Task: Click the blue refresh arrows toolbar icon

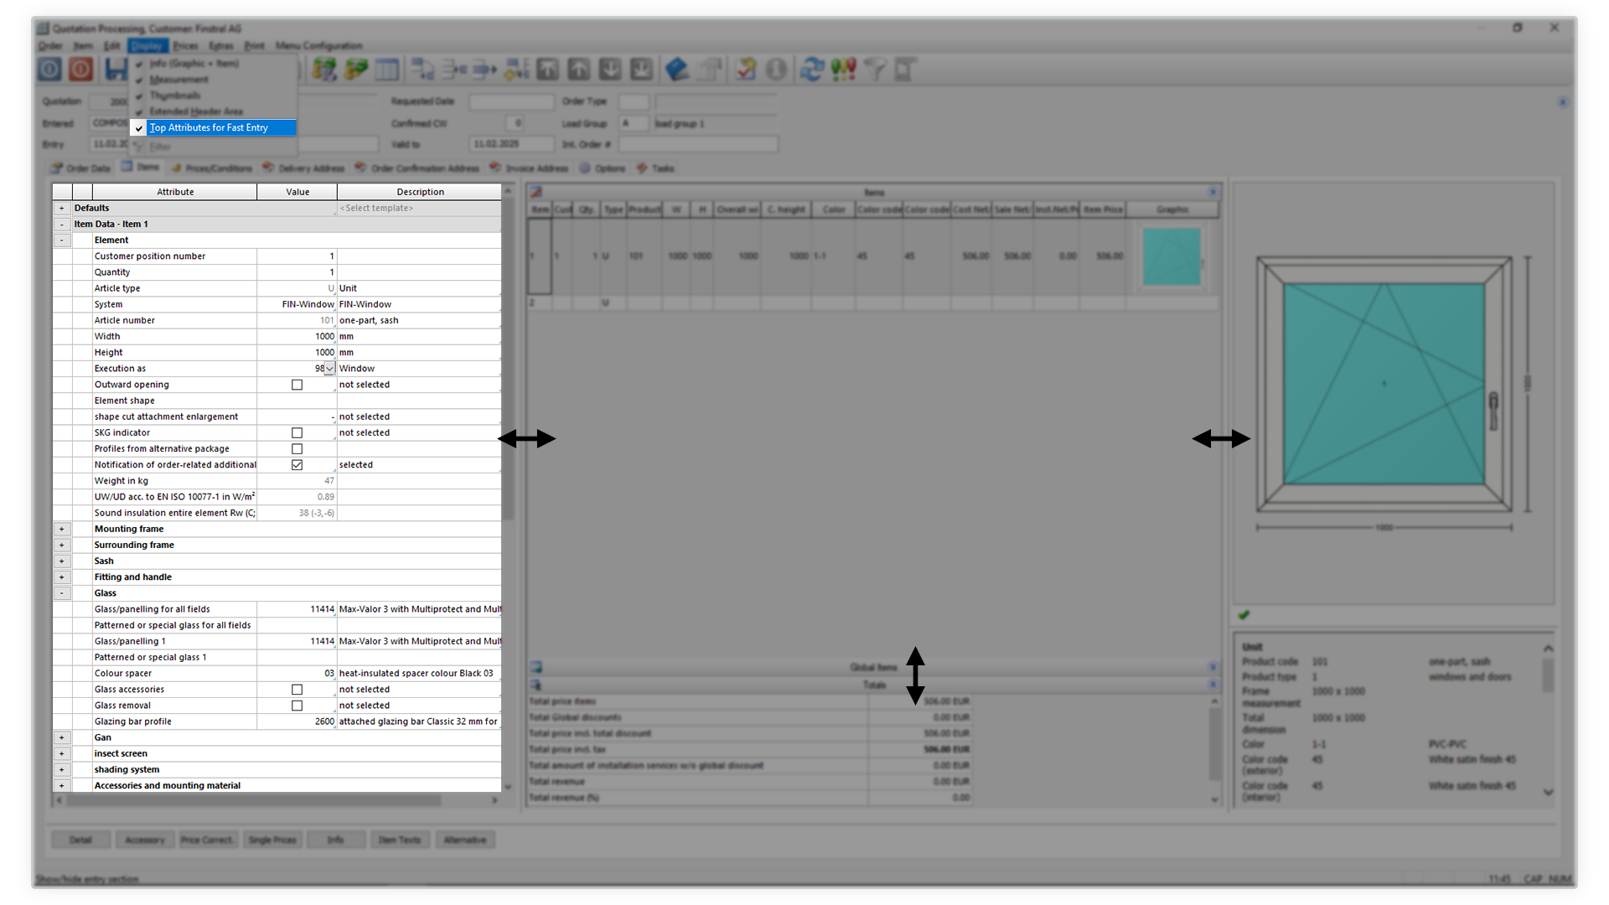Action: tap(811, 70)
